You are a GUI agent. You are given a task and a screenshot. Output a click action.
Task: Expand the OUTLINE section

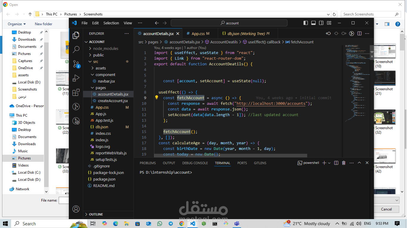[x=96, y=214]
